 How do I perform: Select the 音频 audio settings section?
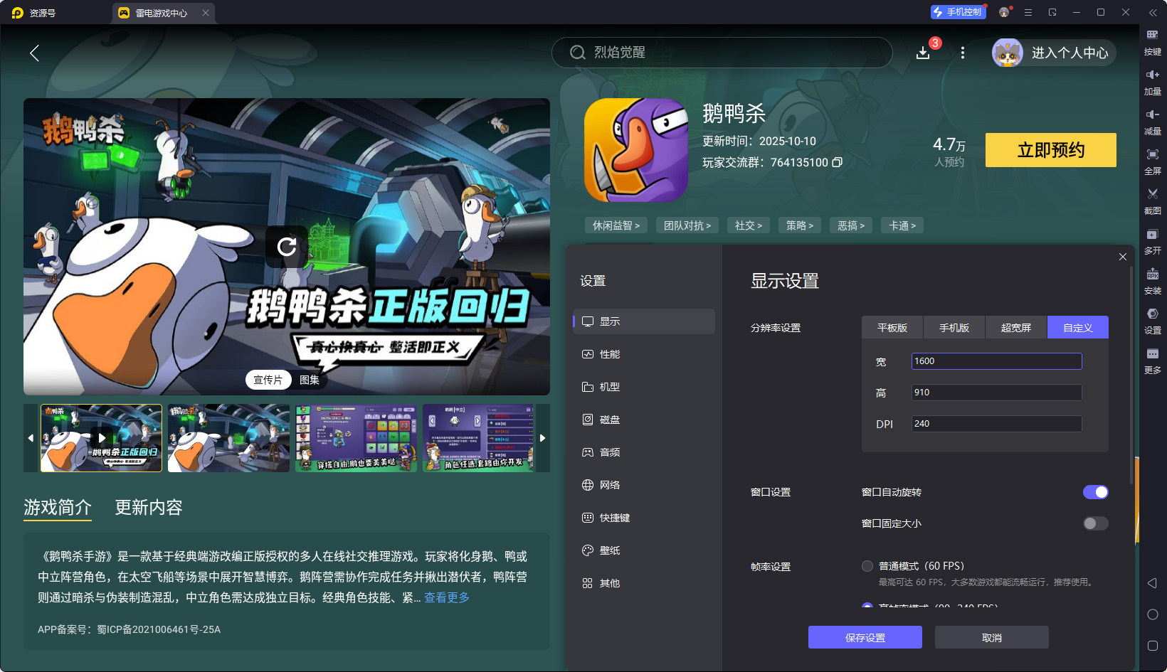pyautogui.click(x=608, y=452)
